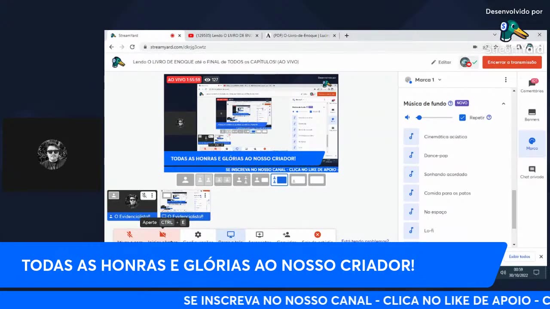Switch to the PDF O-Livro-de-Enoque tab
Screen dimensions: 550x309
click(301, 36)
